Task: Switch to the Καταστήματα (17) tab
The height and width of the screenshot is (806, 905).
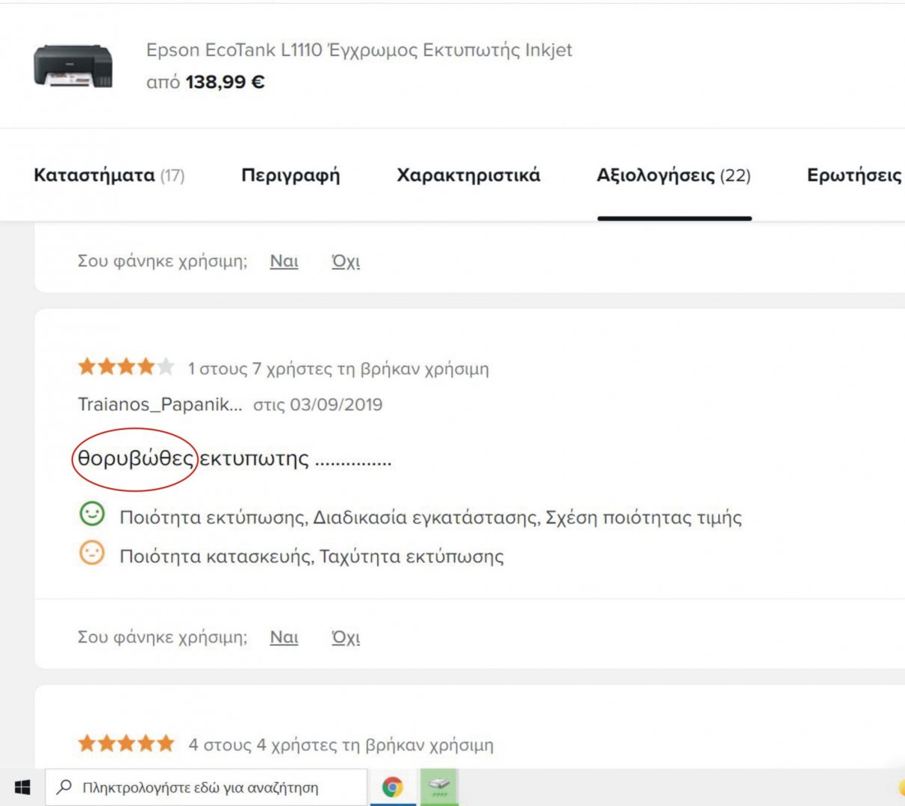Action: (109, 175)
